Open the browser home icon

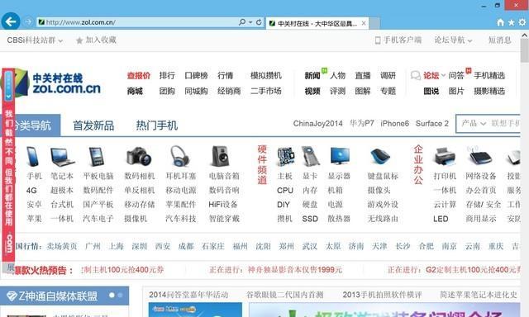[x=500, y=22]
